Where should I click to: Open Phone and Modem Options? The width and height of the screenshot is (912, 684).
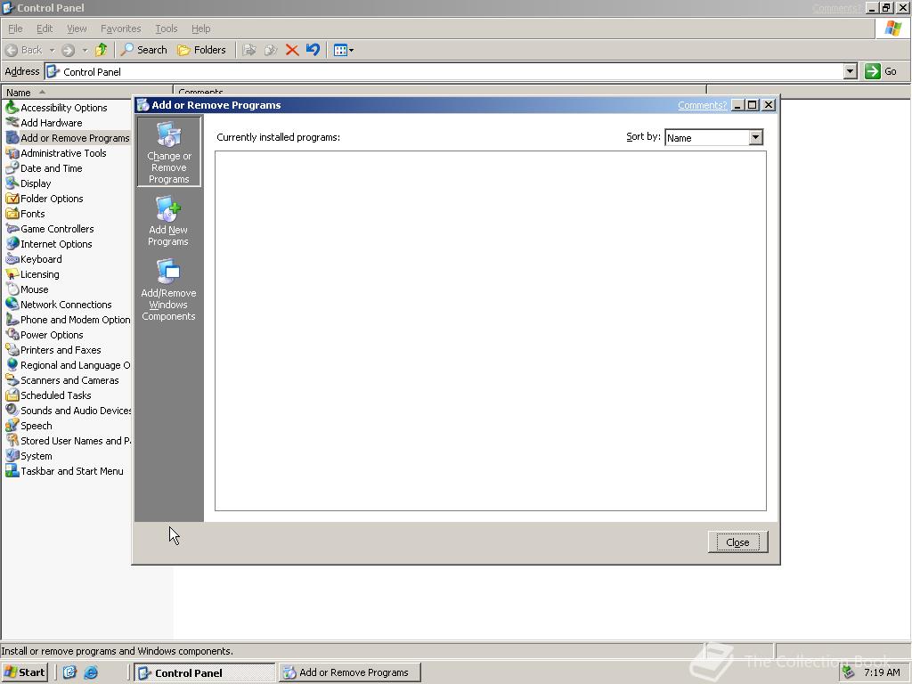(68, 320)
